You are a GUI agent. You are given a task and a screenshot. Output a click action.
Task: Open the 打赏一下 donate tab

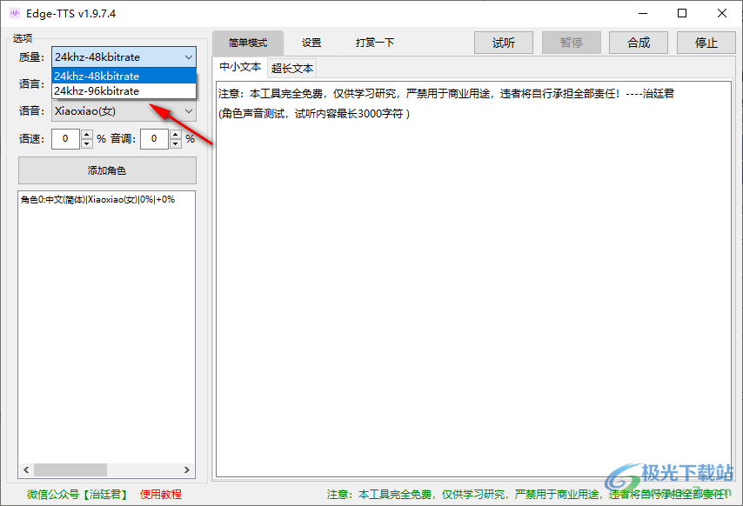point(375,43)
